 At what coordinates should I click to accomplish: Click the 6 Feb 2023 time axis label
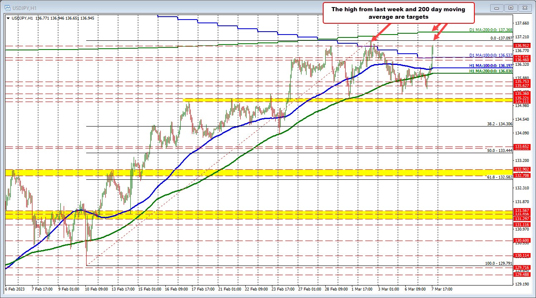15,288
